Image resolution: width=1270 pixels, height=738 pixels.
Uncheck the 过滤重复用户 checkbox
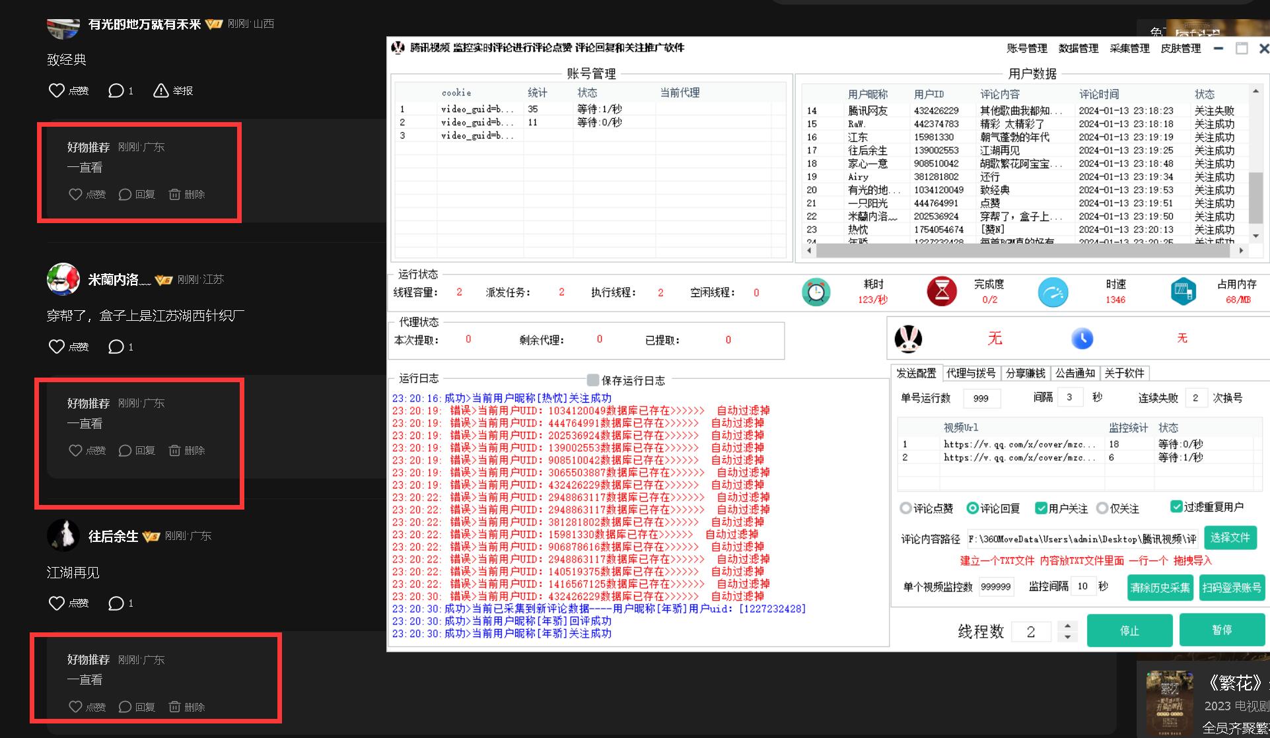[x=1176, y=506]
